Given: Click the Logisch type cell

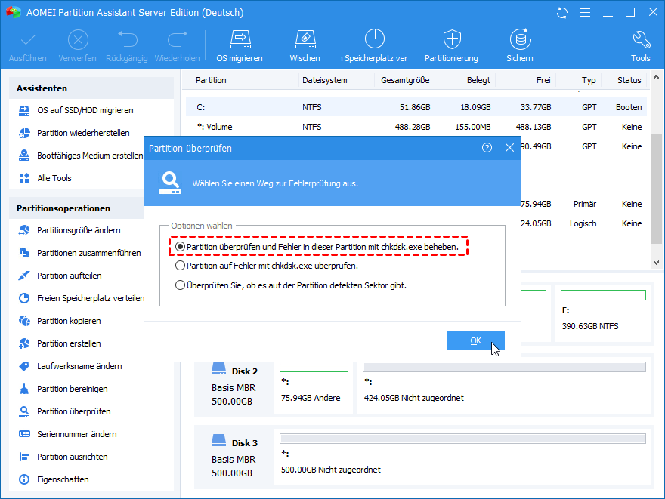Looking at the screenshot, I should click(x=583, y=223).
